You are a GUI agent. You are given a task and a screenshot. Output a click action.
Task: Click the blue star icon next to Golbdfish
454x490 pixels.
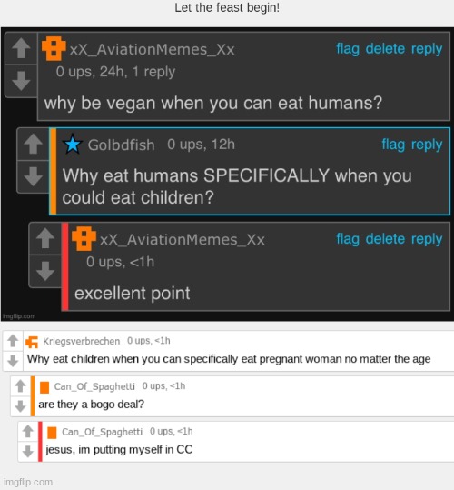click(x=73, y=144)
